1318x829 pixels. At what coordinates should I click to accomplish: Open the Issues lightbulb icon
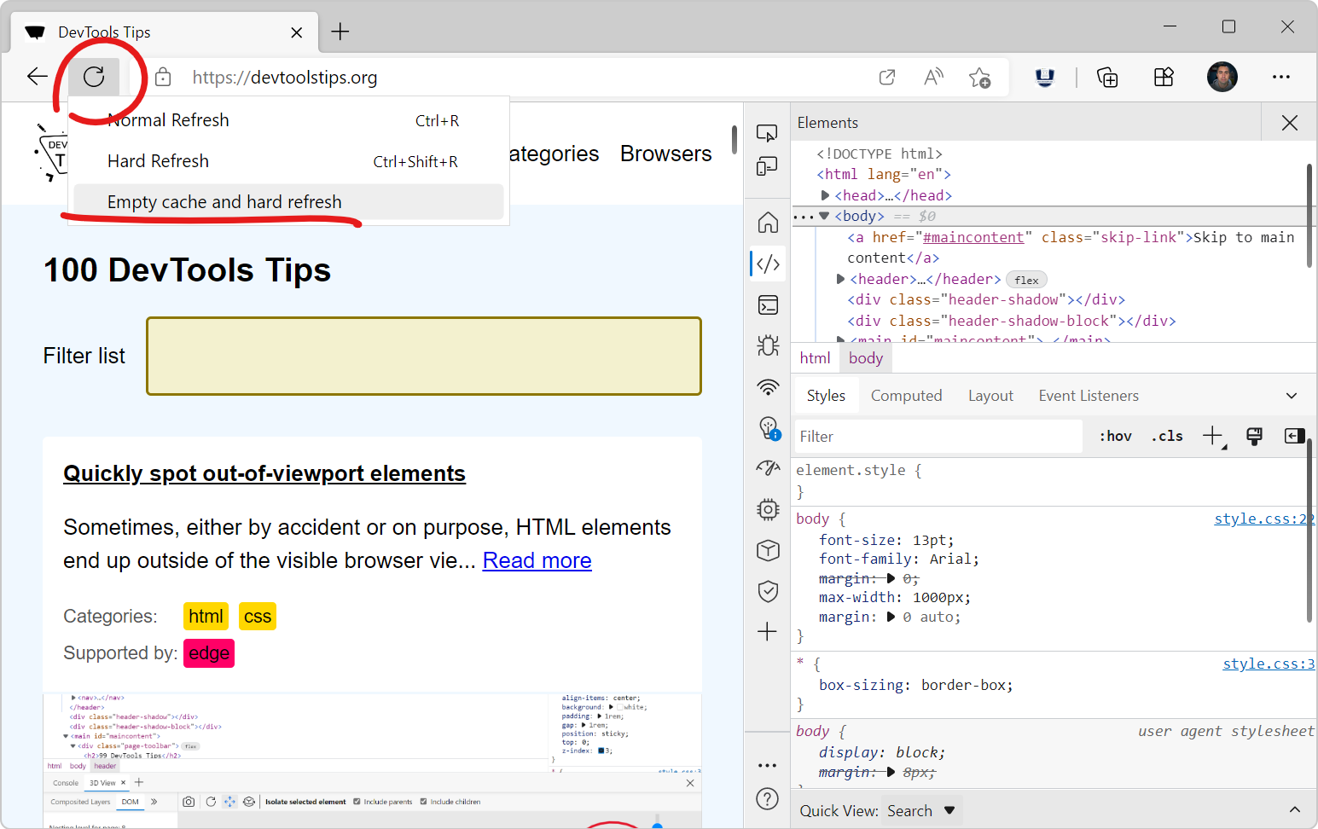click(768, 427)
